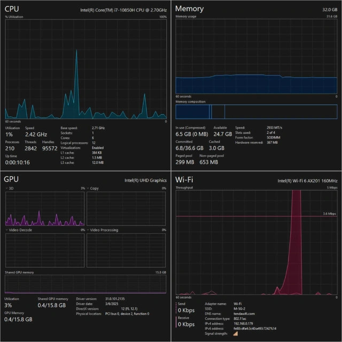Click the Shared GPU memory graph
Viewport: 342px width, 342px height.
coord(85,284)
